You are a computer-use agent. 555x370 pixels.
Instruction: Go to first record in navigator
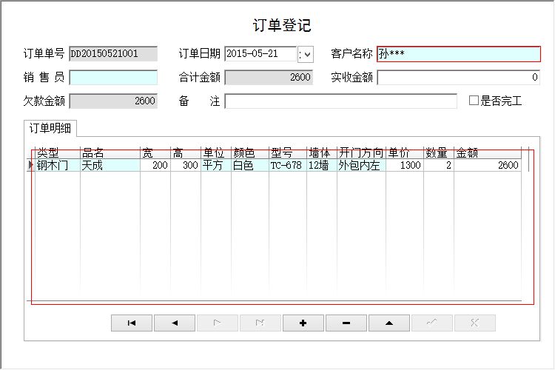131,323
